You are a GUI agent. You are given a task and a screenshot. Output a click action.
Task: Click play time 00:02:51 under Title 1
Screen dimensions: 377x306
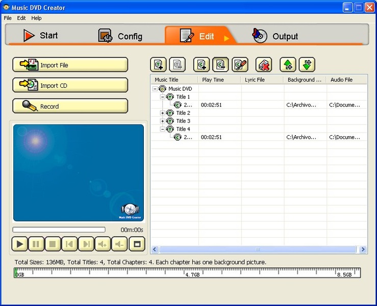211,105
